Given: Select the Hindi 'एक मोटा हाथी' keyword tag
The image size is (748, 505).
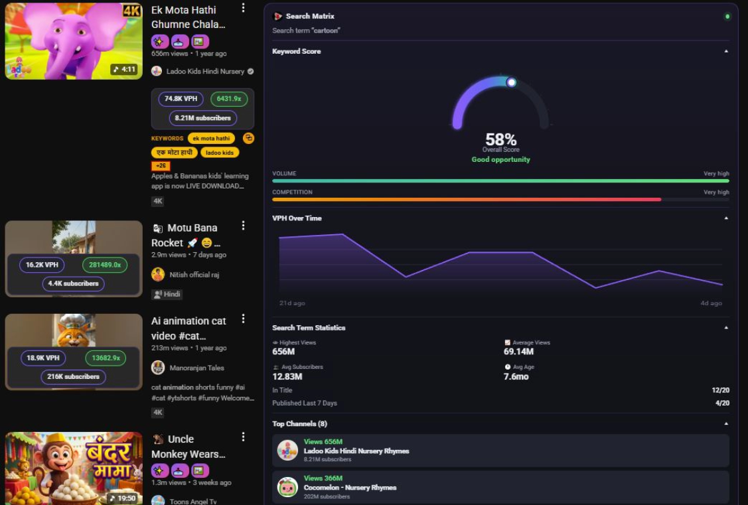Looking at the screenshot, I should pos(175,153).
